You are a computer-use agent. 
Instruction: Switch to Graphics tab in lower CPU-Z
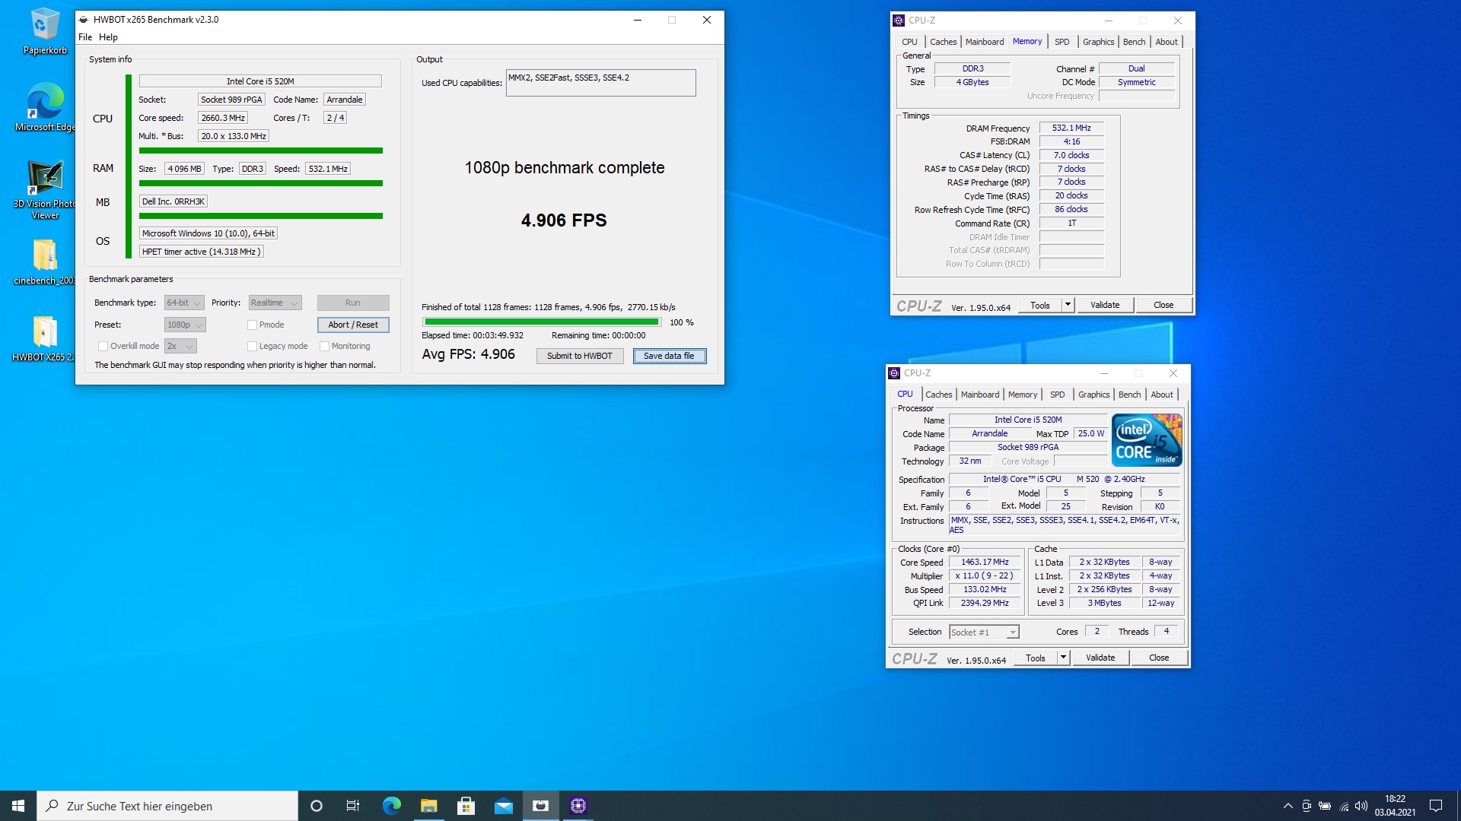[x=1093, y=395]
